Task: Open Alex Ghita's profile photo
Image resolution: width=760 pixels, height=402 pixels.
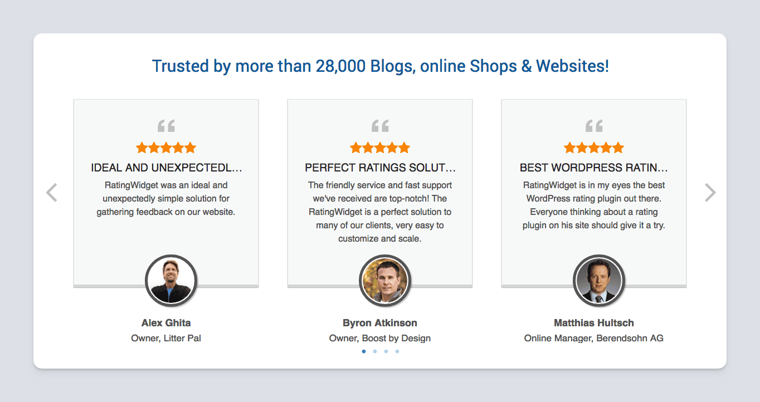Action: (x=170, y=280)
